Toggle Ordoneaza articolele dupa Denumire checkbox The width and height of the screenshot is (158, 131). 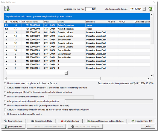(x=5, y=114)
